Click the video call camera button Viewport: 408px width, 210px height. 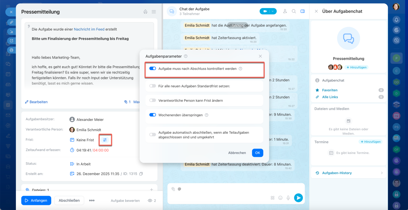coord(265,11)
